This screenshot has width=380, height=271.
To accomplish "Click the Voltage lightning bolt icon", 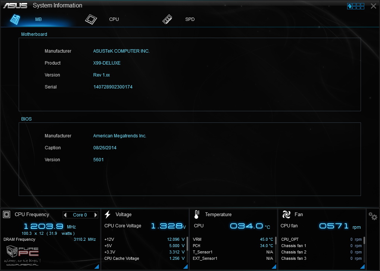I will click(x=108, y=215).
